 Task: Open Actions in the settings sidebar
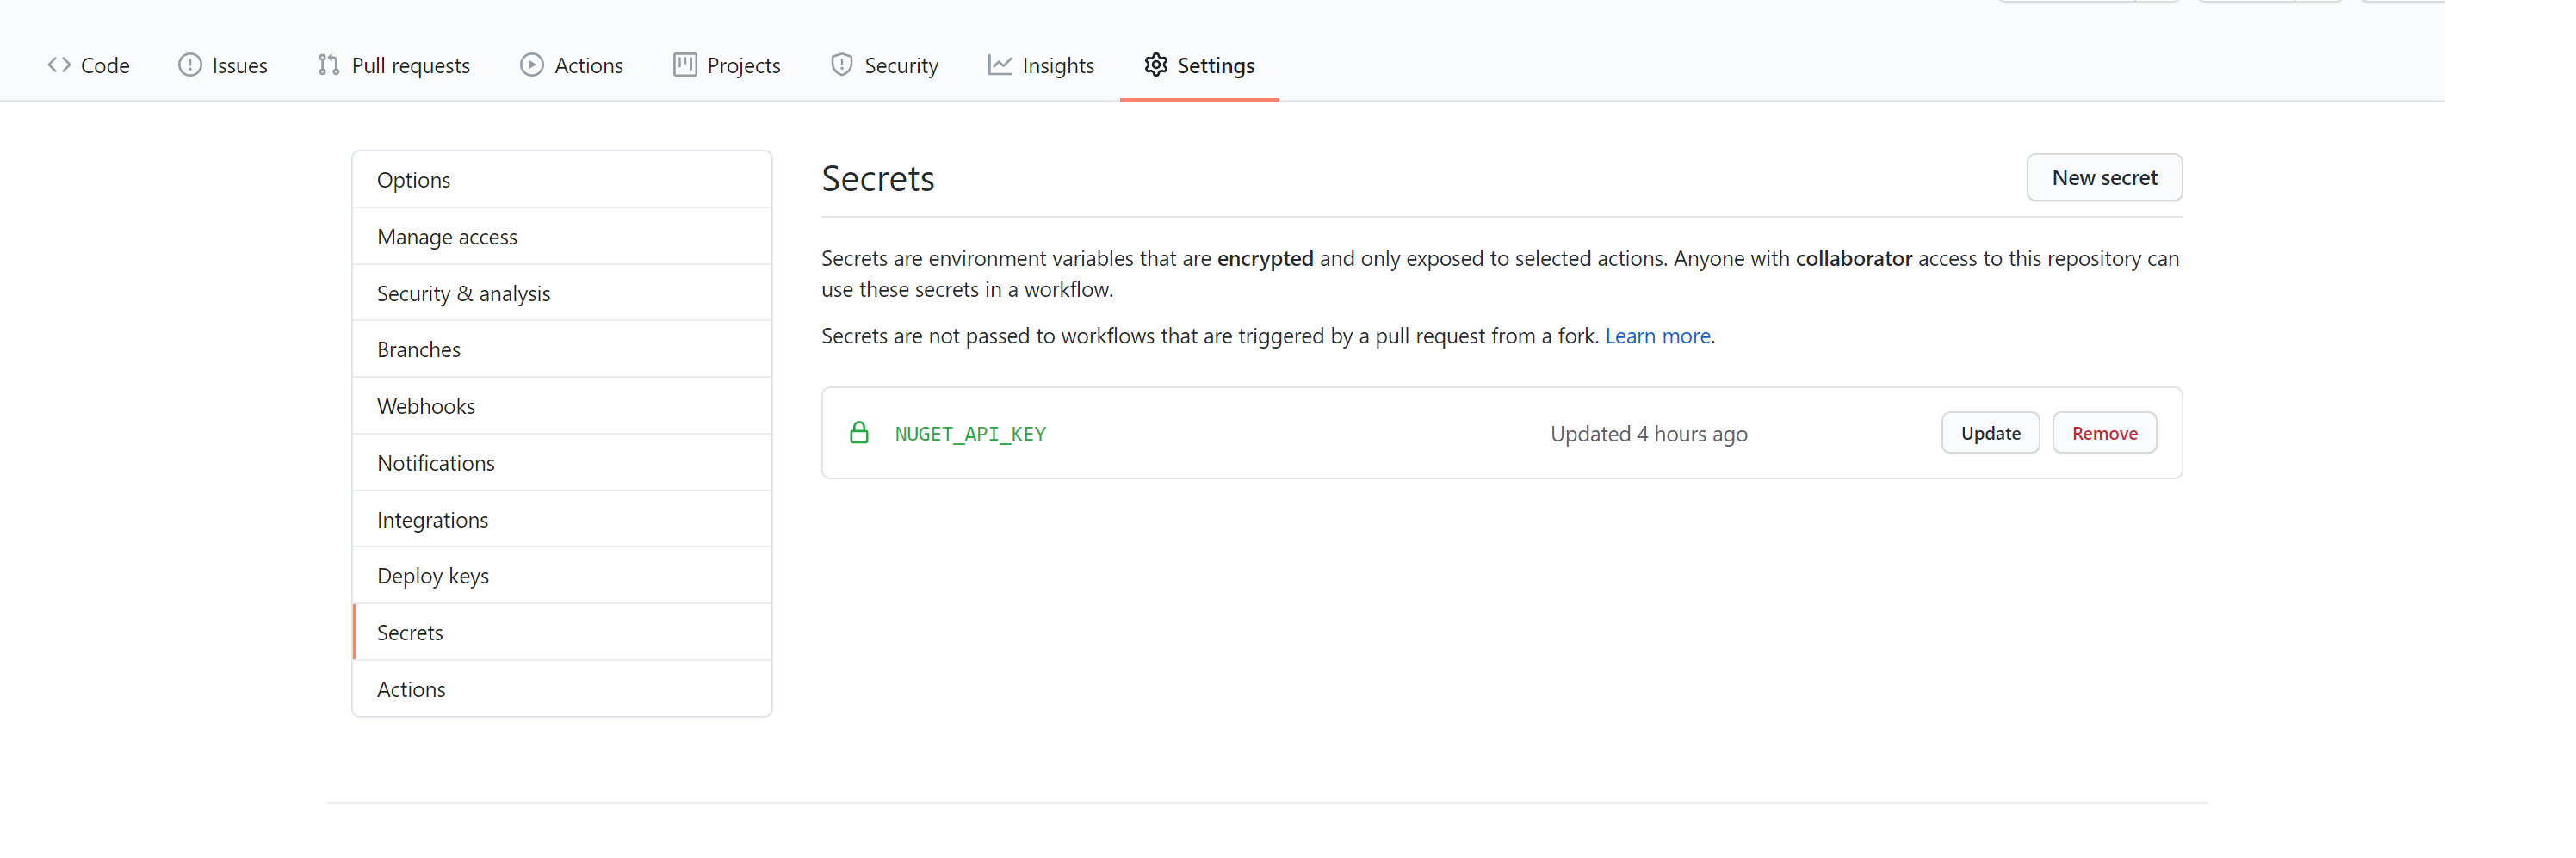click(x=411, y=689)
